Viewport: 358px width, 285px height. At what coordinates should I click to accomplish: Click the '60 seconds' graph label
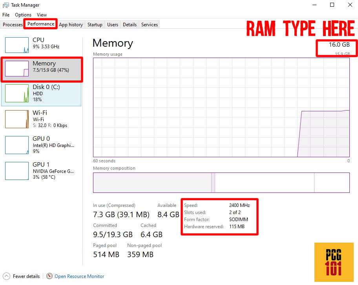(104, 161)
